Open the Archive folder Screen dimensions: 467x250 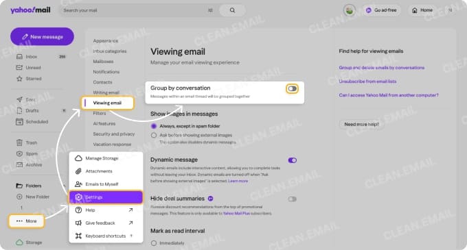click(34, 165)
